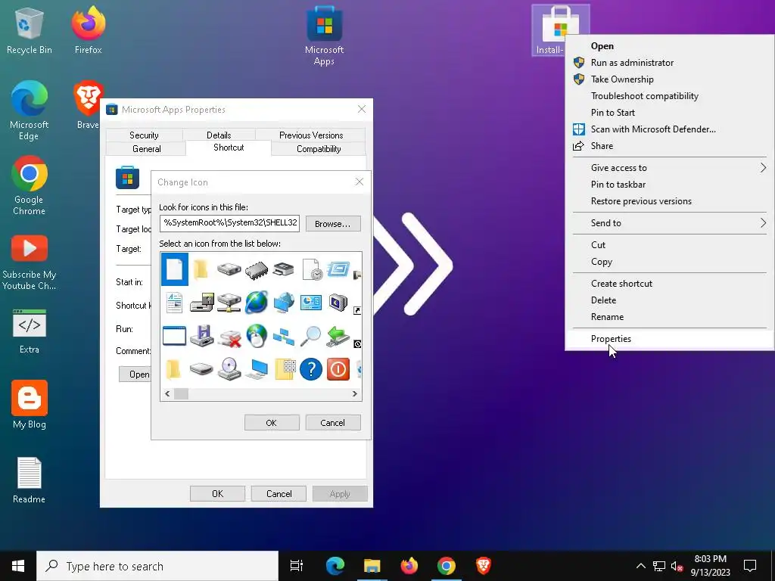Select Pin to taskbar menu entry

669,185
